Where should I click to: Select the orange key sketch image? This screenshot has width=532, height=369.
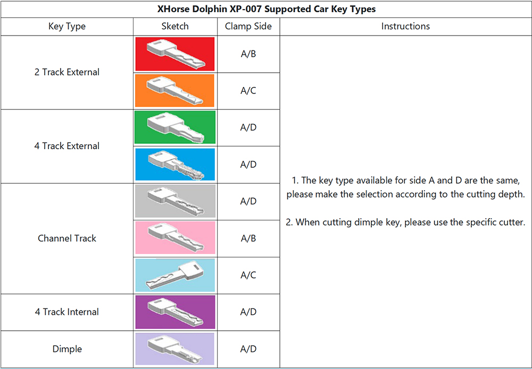click(174, 90)
